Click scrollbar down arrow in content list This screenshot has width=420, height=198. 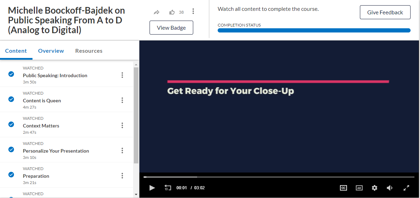136,194
